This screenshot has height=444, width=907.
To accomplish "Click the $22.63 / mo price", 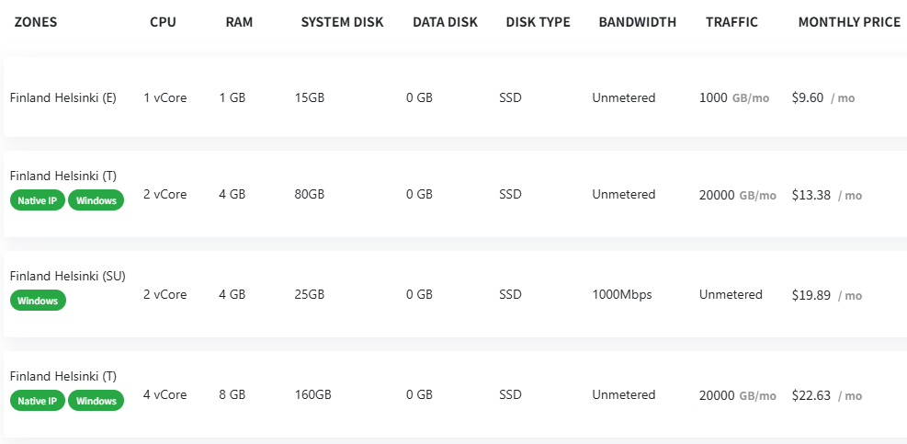I will [826, 395].
